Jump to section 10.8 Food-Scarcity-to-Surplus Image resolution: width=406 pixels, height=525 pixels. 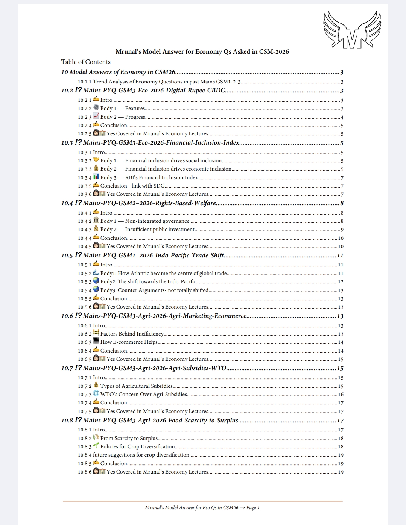(x=202, y=421)
